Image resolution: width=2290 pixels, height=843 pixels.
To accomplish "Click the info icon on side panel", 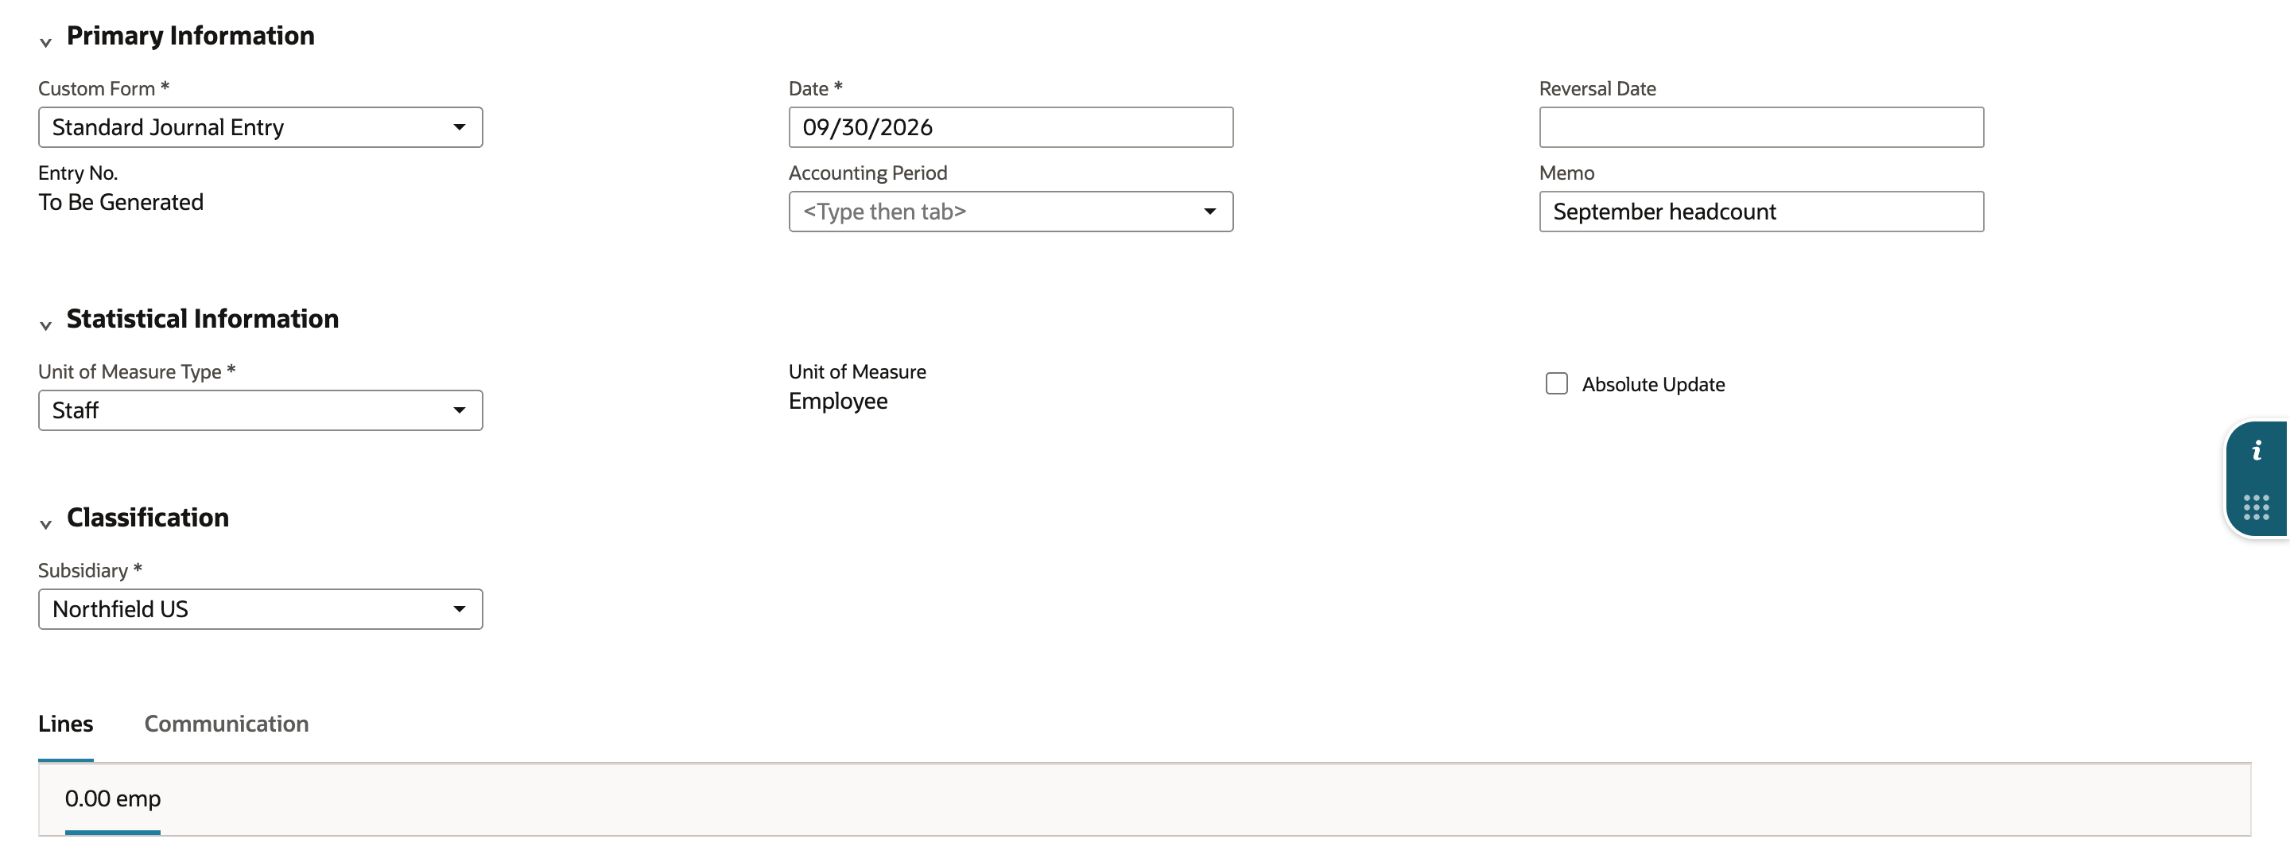I will pyautogui.click(x=2257, y=451).
